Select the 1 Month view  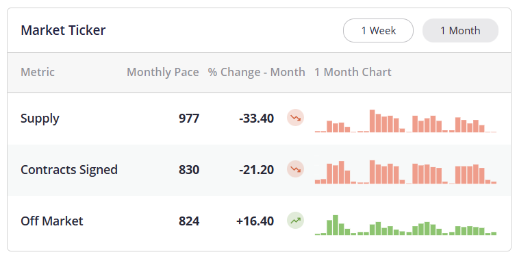pyautogui.click(x=460, y=30)
